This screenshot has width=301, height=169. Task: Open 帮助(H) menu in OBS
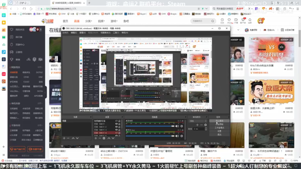125,33
